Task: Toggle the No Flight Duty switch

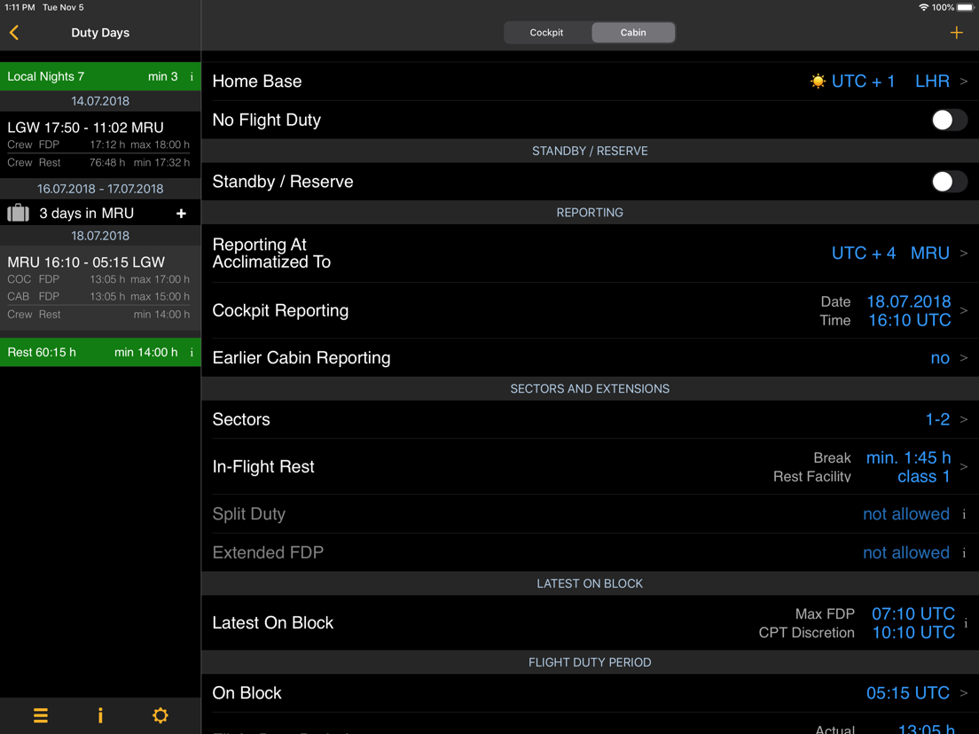Action: [949, 120]
